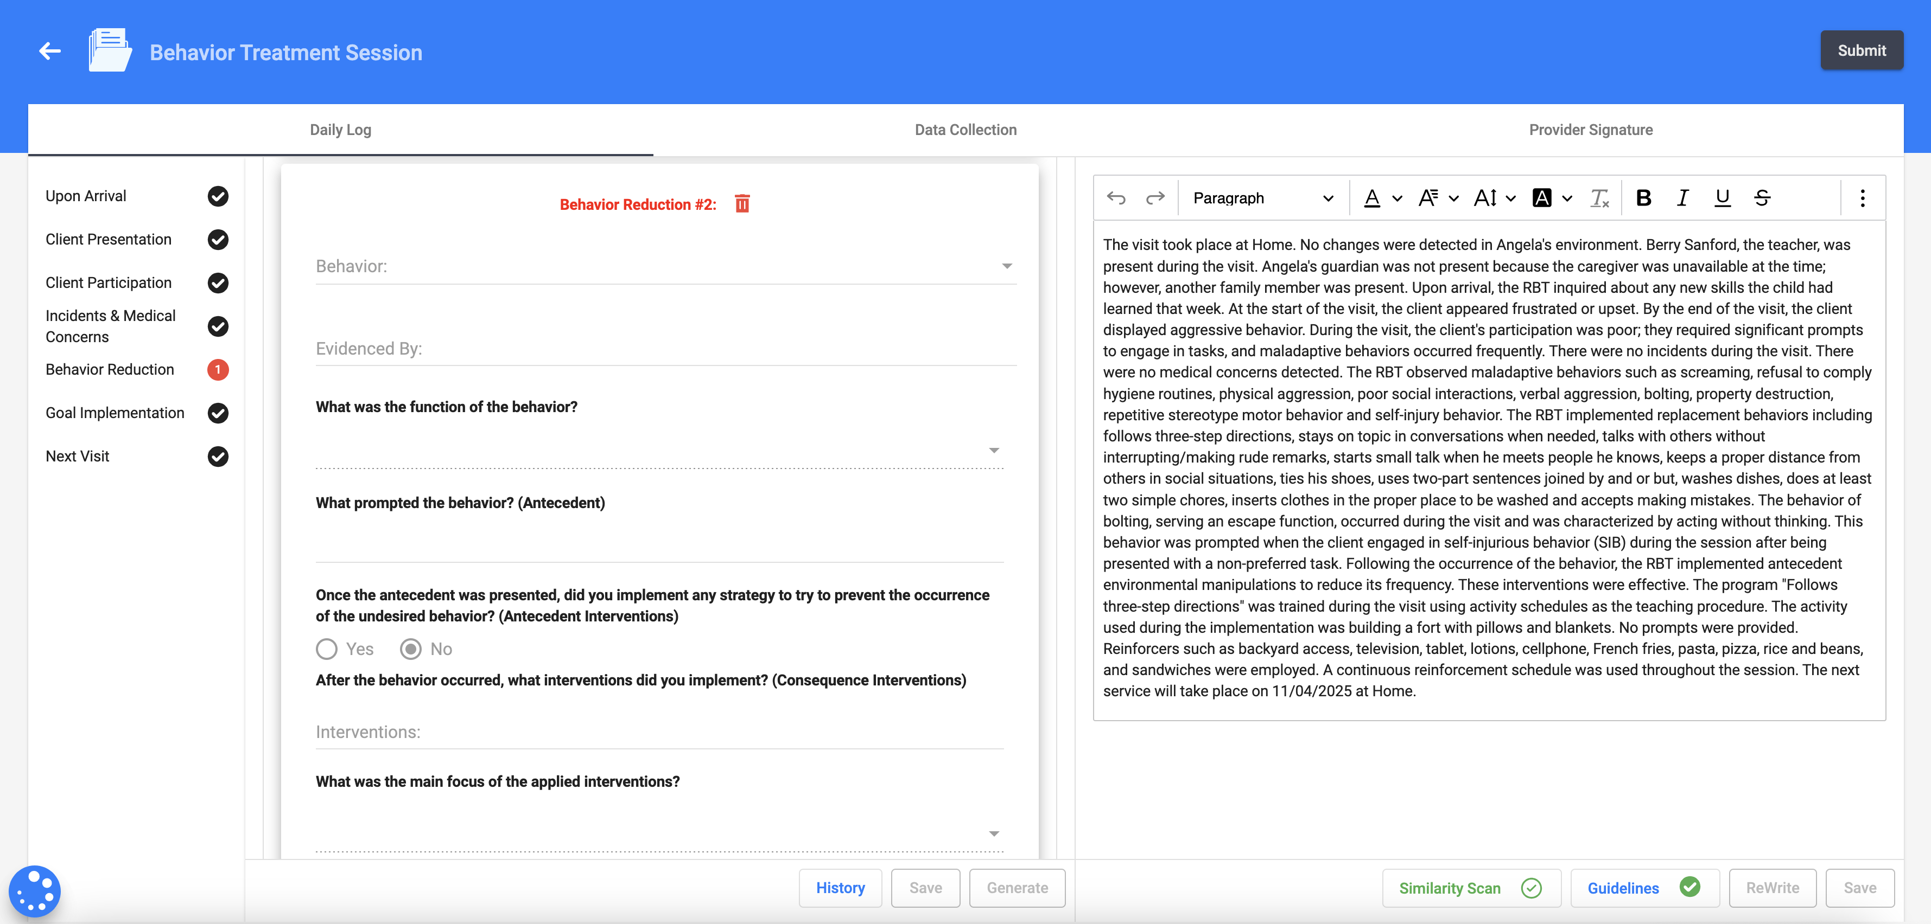Undo the last edit in the editor
The image size is (1931, 924).
1116,198
